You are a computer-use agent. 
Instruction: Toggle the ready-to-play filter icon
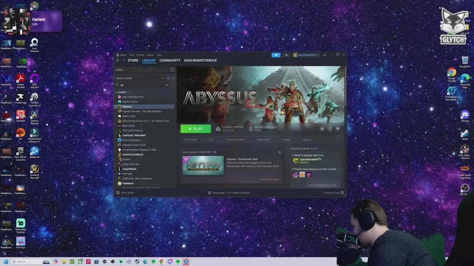pos(173,78)
